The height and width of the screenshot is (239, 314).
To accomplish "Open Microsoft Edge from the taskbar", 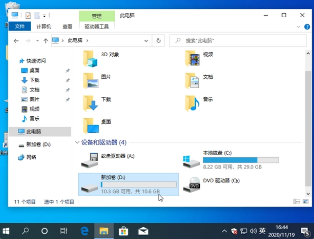I will (84, 231).
